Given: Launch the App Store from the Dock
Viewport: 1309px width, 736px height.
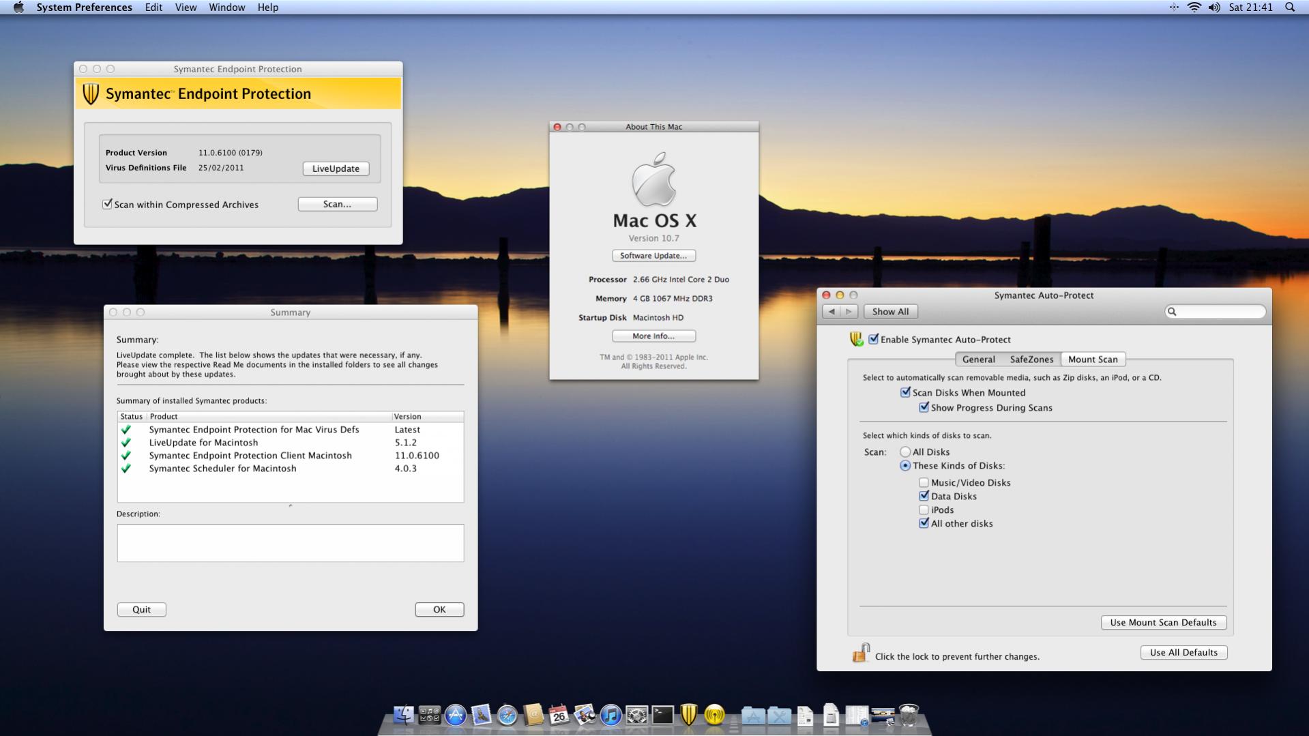Looking at the screenshot, I should pos(456,714).
